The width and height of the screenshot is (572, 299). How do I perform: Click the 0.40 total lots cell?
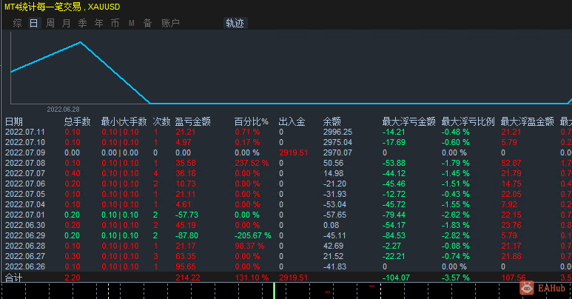73,173
